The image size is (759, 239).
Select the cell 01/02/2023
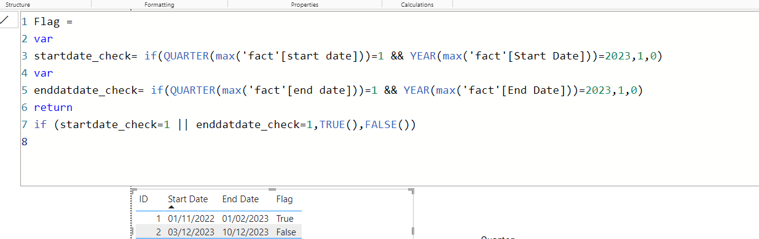click(x=245, y=219)
